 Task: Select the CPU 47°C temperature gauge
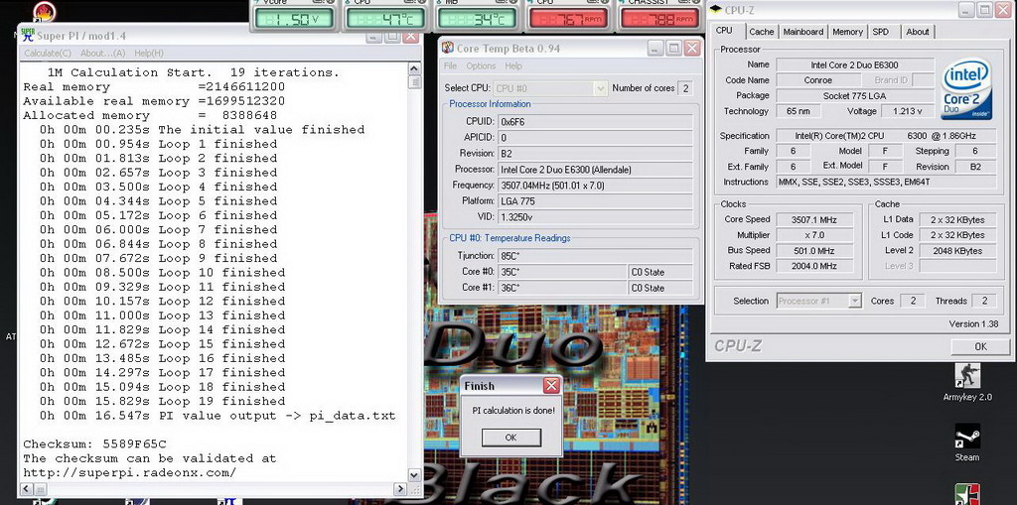tap(385, 16)
